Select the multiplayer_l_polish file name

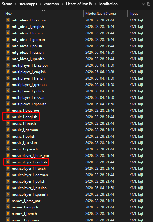click(x=28, y=91)
